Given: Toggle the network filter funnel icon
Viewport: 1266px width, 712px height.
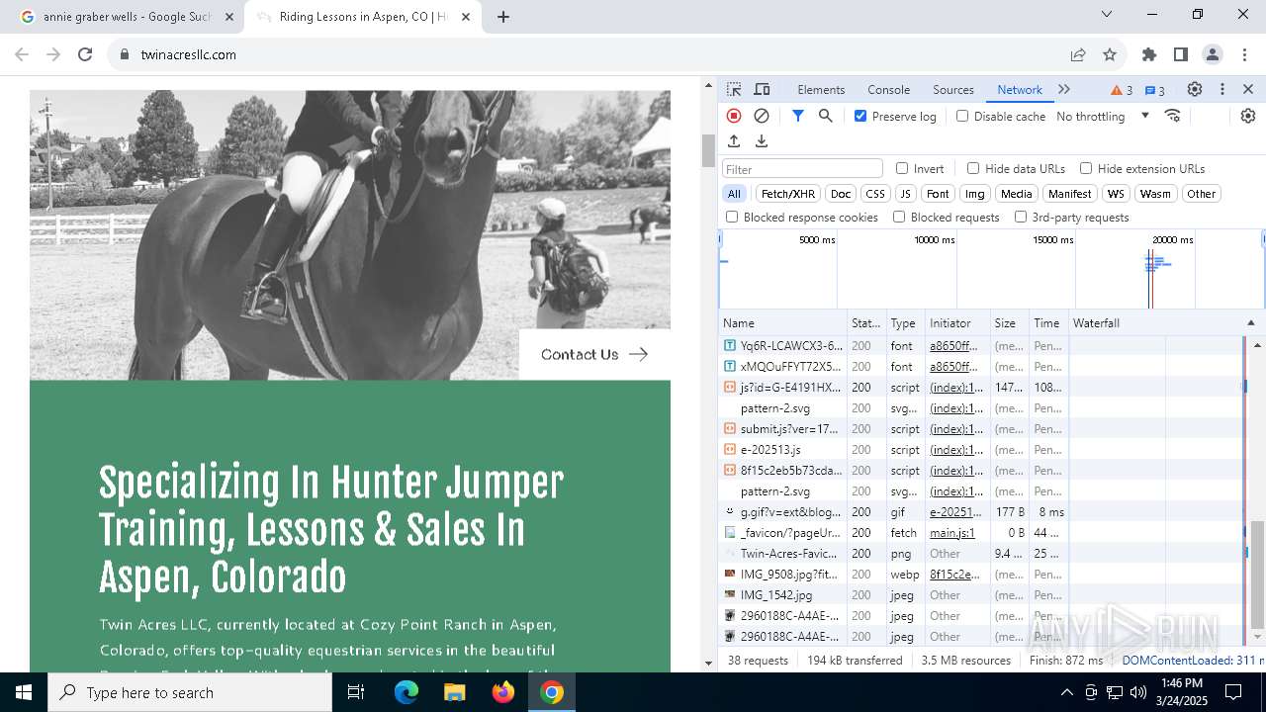Looking at the screenshot, I should [798, 116].
